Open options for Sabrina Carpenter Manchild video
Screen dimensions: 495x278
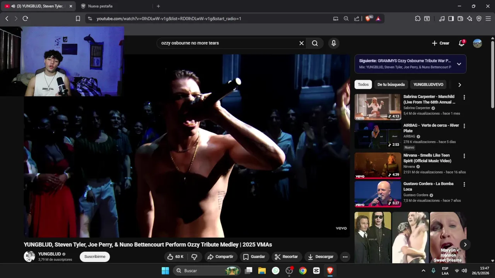click(464, 97)
